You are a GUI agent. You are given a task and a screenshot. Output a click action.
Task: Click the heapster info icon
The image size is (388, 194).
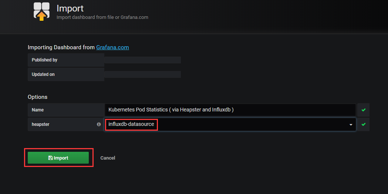[99, 124]
